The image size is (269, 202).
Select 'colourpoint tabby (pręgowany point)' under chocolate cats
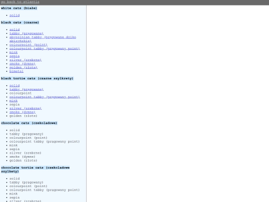click(44, 141)
